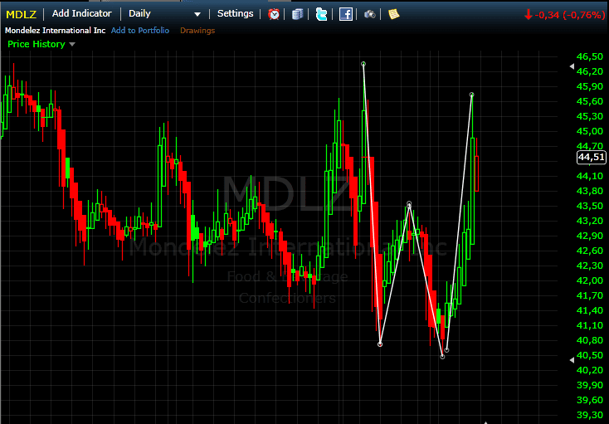Screen dimensions: 609x424
Task: Open the yellow notes icon
Action: 393,14
